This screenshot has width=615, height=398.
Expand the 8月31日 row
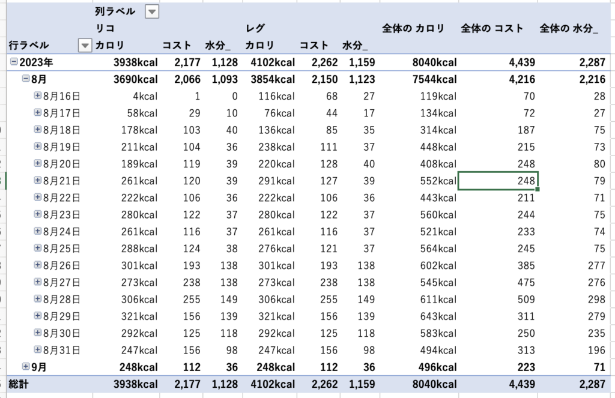(x=38, y=349)
